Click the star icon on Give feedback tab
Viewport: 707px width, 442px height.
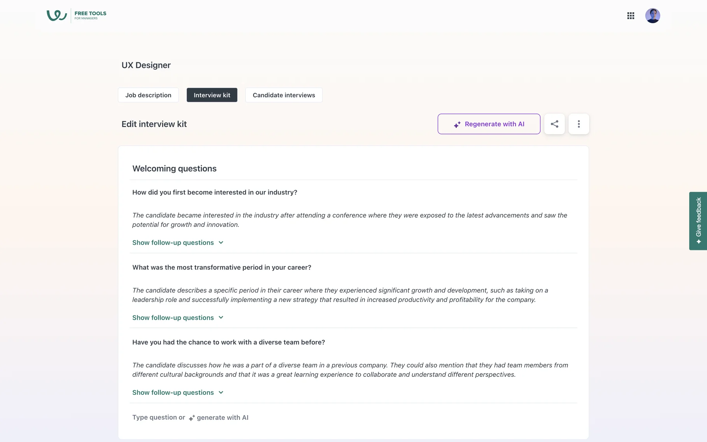(x=699, y=242)
